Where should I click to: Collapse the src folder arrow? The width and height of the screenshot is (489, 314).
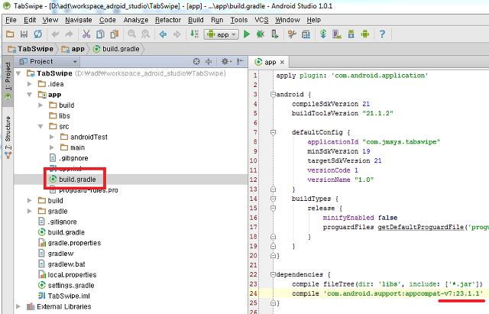40,126
